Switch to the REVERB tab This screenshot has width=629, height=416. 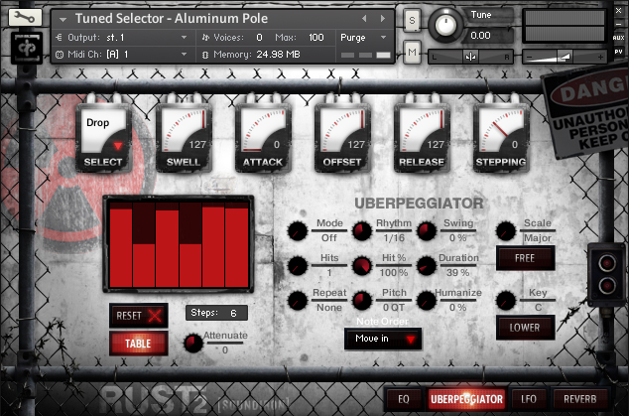point(580,399)
